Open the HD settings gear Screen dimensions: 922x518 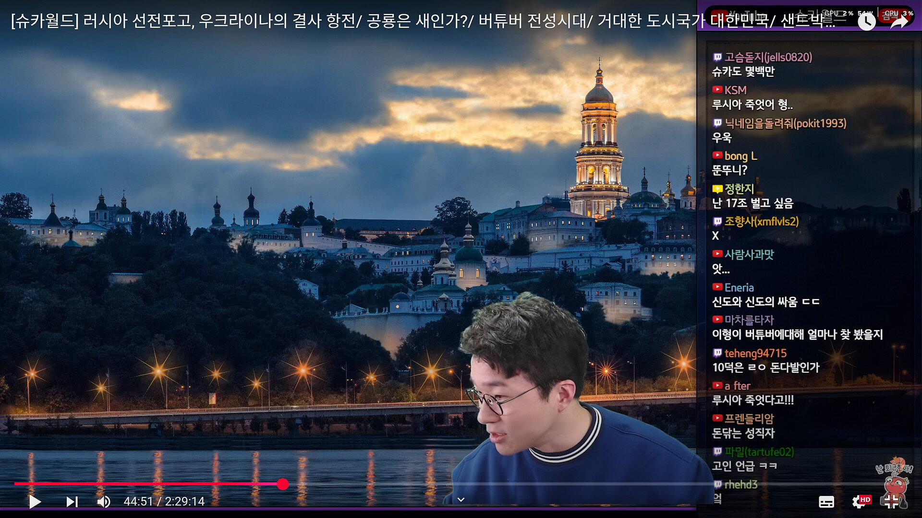[860, 502]
